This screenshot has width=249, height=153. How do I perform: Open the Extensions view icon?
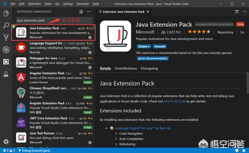click(6, 62)
